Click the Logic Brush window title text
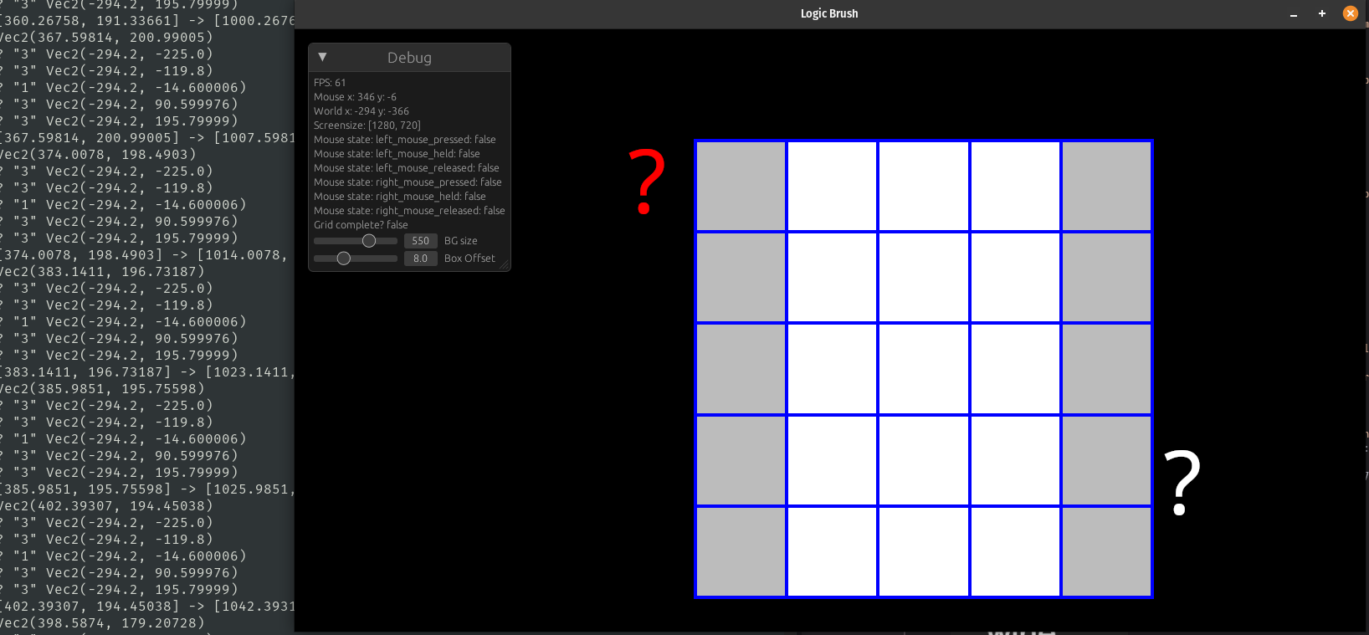Image resolution: width=1369 pixels, height=635 pixels. point(828,13)
